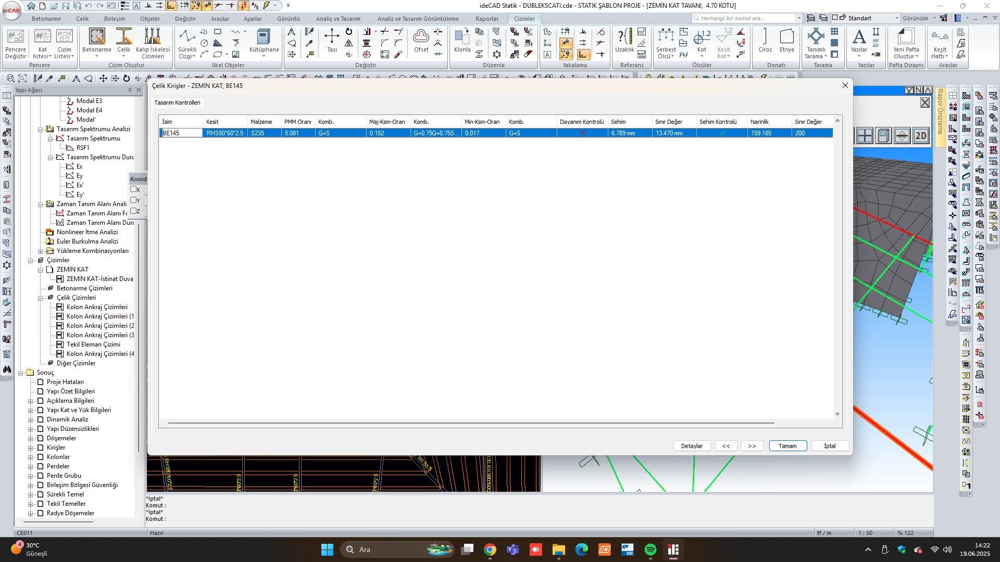Viewport: 1000px width, 562px height.
Task: Click the Detaylar button
Action: (x=692, y=446)
